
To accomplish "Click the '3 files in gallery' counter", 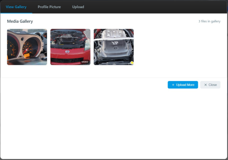I will point(209,21).
